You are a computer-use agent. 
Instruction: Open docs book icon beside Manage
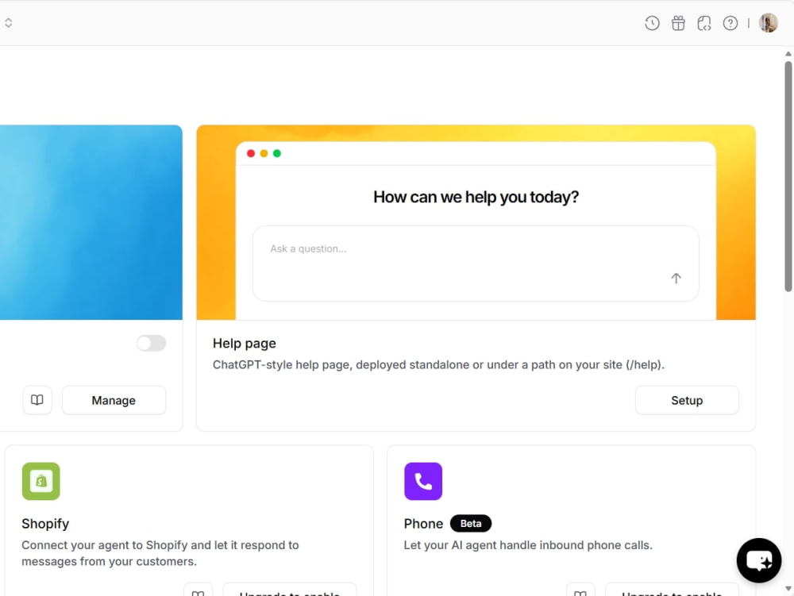click(37, 400)
